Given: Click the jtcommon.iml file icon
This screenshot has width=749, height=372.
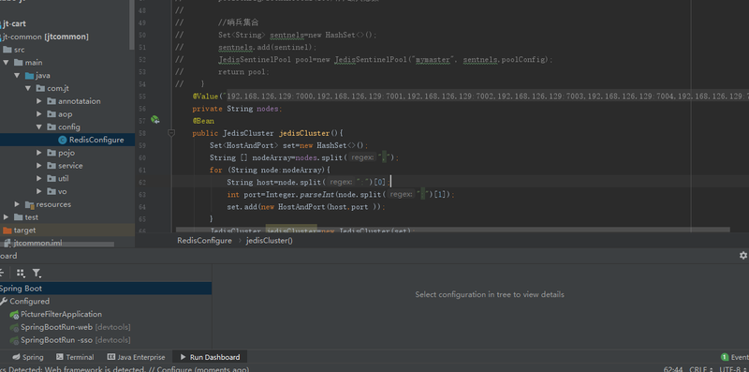Looking at the screenshot, I should 7,243.
